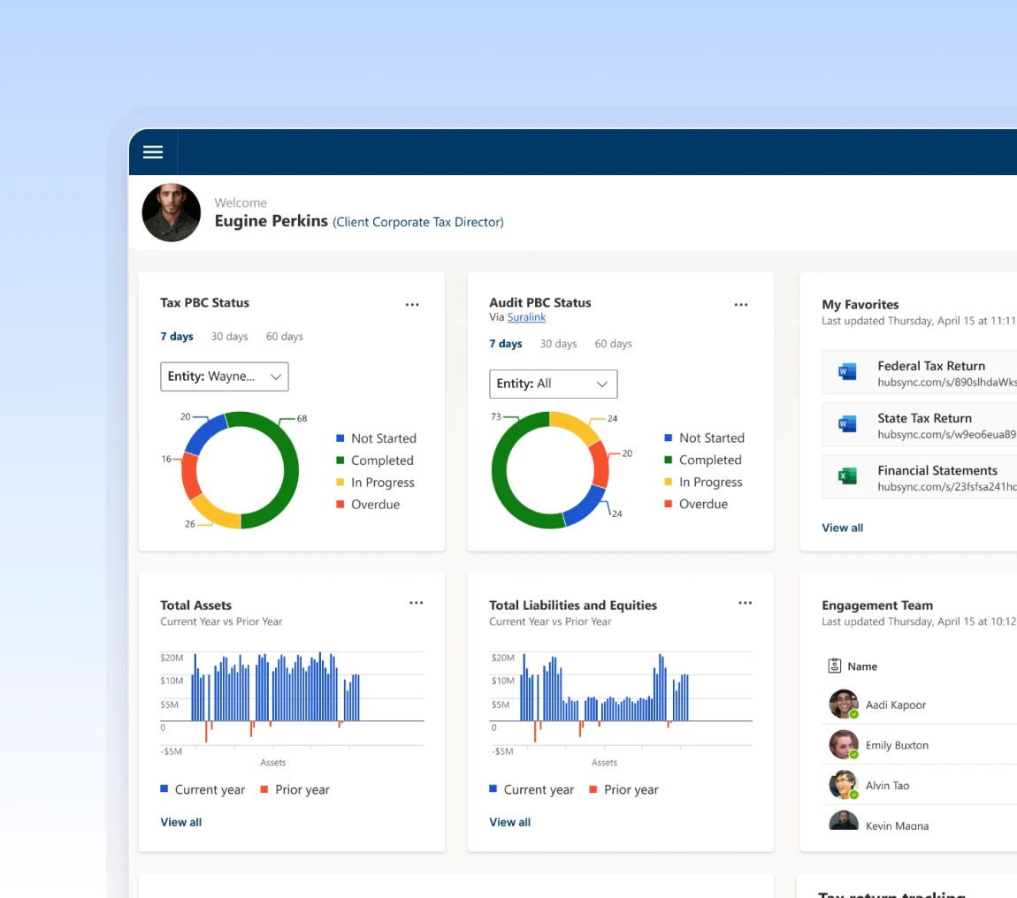Click Overdue legend swatch in Audit PBC
Image resolution: width=1017 pixels, height=898 pixels.
pos(668,504)
